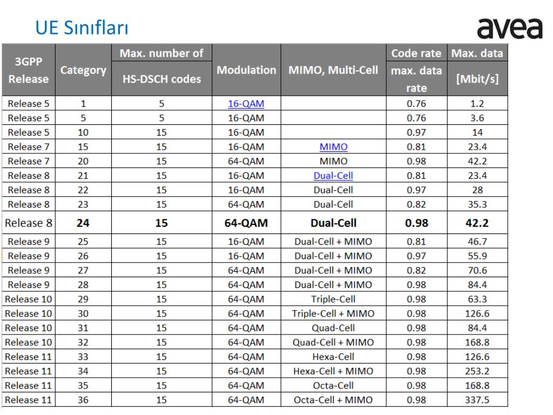
Task: Click the '46.7' max data rate cell
Action: [x=477, y=242]
